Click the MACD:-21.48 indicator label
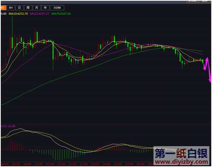This screenshot has width=212, height=167. pos(8,126)
